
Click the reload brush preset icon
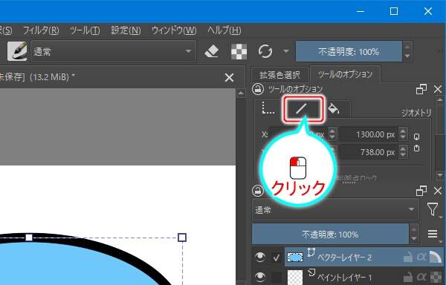(265, 51)
